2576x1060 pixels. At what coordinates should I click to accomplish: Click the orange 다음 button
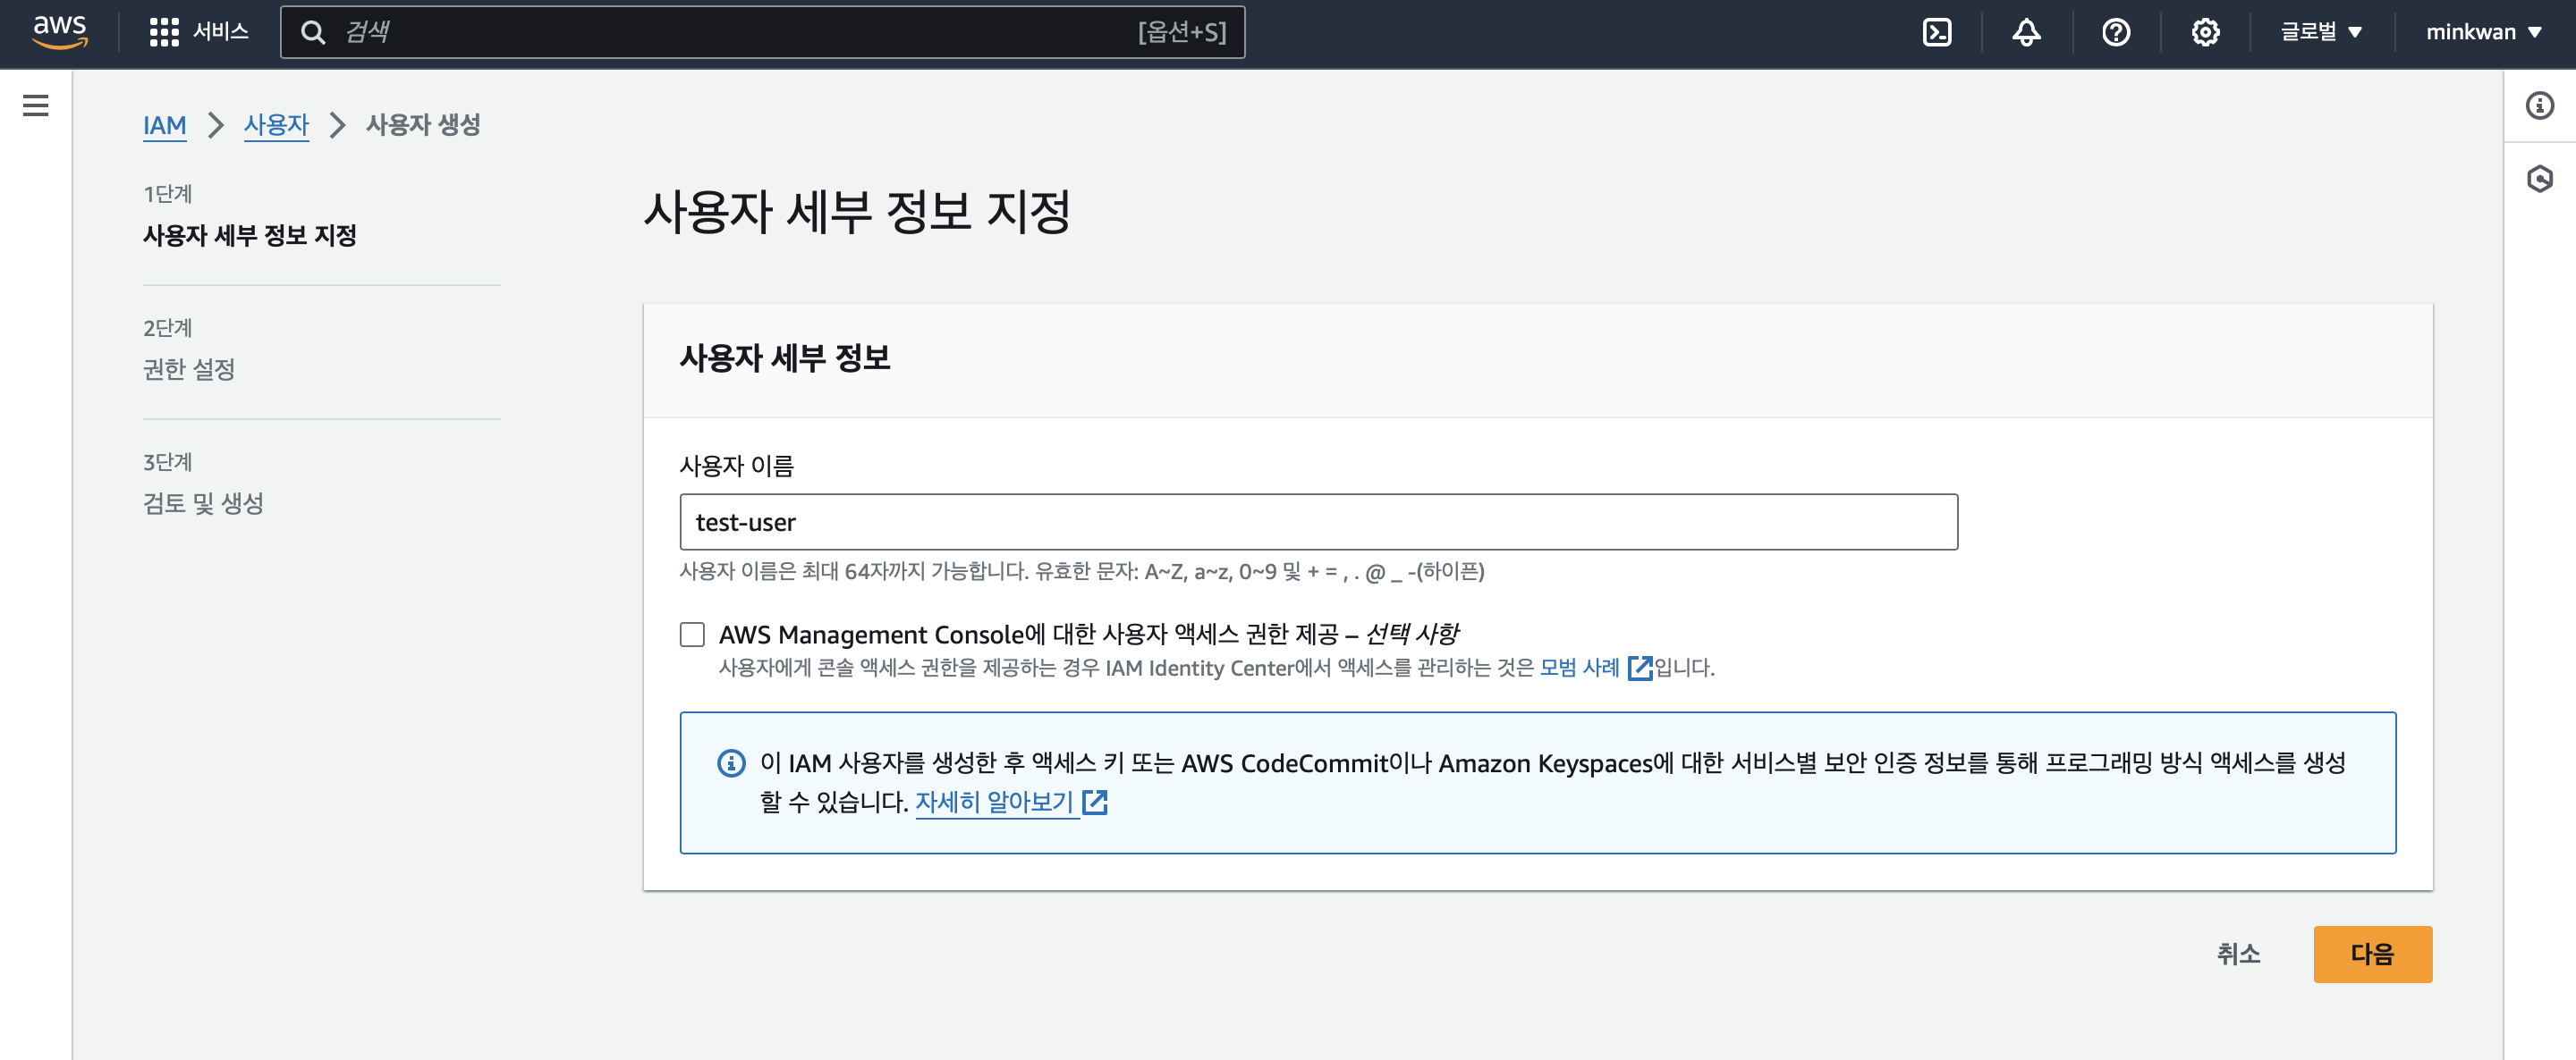click(x=2371, y=953)
